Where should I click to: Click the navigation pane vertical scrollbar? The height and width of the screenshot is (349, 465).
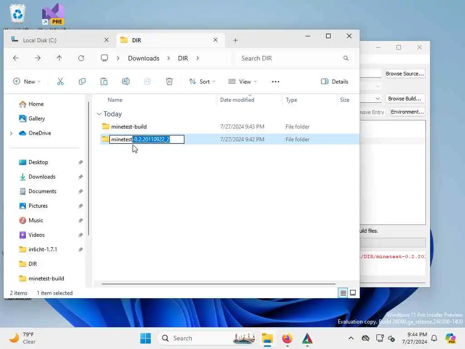(x=89, y=169)
